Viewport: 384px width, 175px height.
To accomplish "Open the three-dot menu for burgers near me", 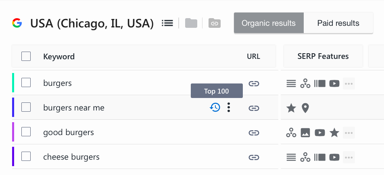I will 228,107.
